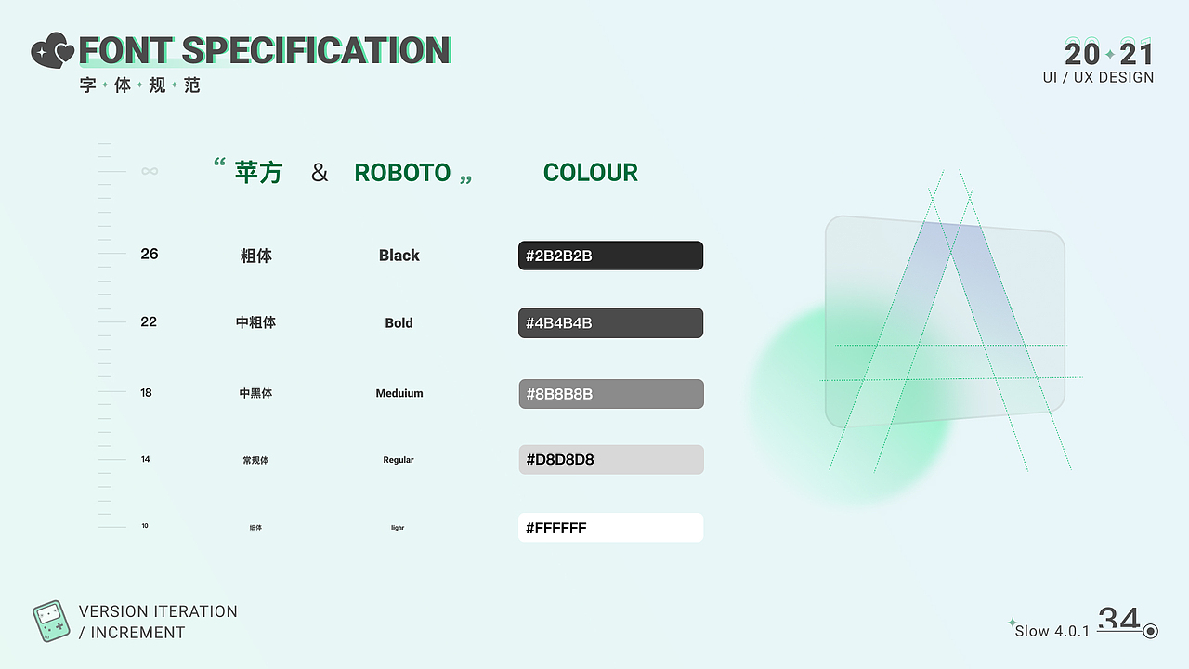Click the 常规体 weight label
Image resolution: width=1189 pixels, height=669 pixels.
pyautogui.click(x=255, y=460)
